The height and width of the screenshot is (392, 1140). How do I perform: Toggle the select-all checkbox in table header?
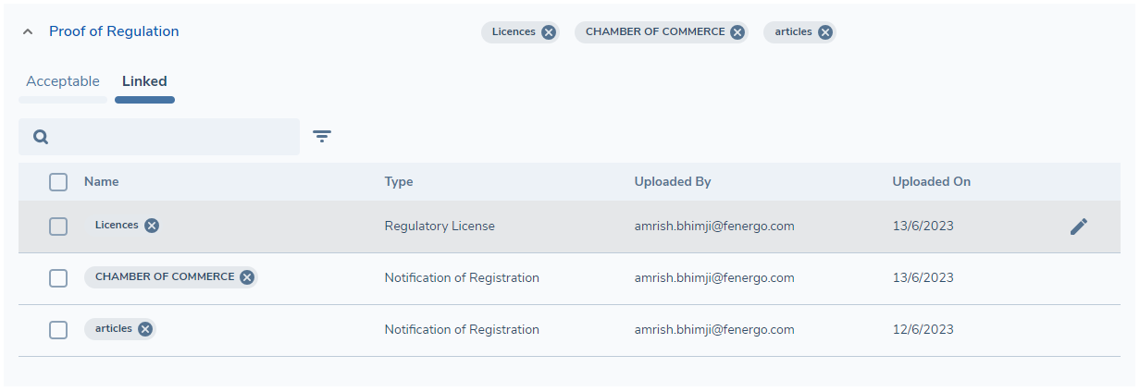click(x=58, y=182)
